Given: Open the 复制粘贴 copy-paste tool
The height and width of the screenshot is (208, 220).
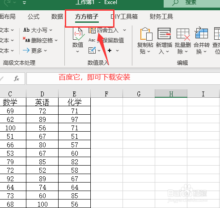Looking at the screenshot, I should pos(145,41).
